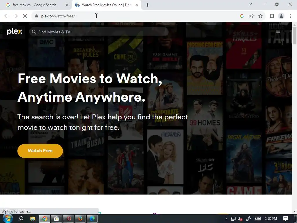Open taskbar search magnifier

[21, 219]
